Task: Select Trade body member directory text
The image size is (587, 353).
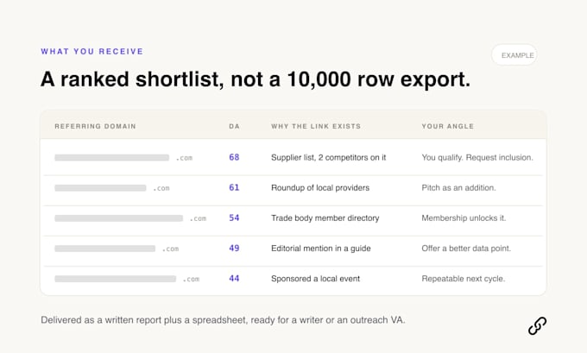Action: pyautogui.click(x=325, y=218)
